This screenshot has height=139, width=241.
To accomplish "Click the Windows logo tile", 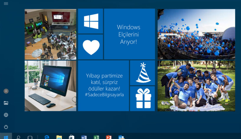I will (90, 21).
